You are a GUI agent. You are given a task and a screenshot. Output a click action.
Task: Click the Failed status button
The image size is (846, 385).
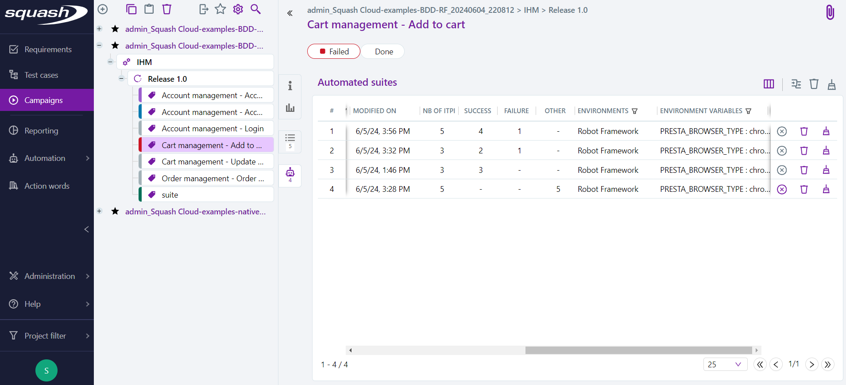tap(334, 52)
